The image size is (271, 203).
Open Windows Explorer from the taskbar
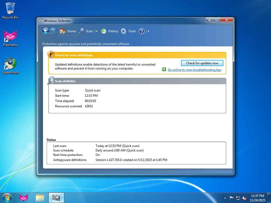40,198
